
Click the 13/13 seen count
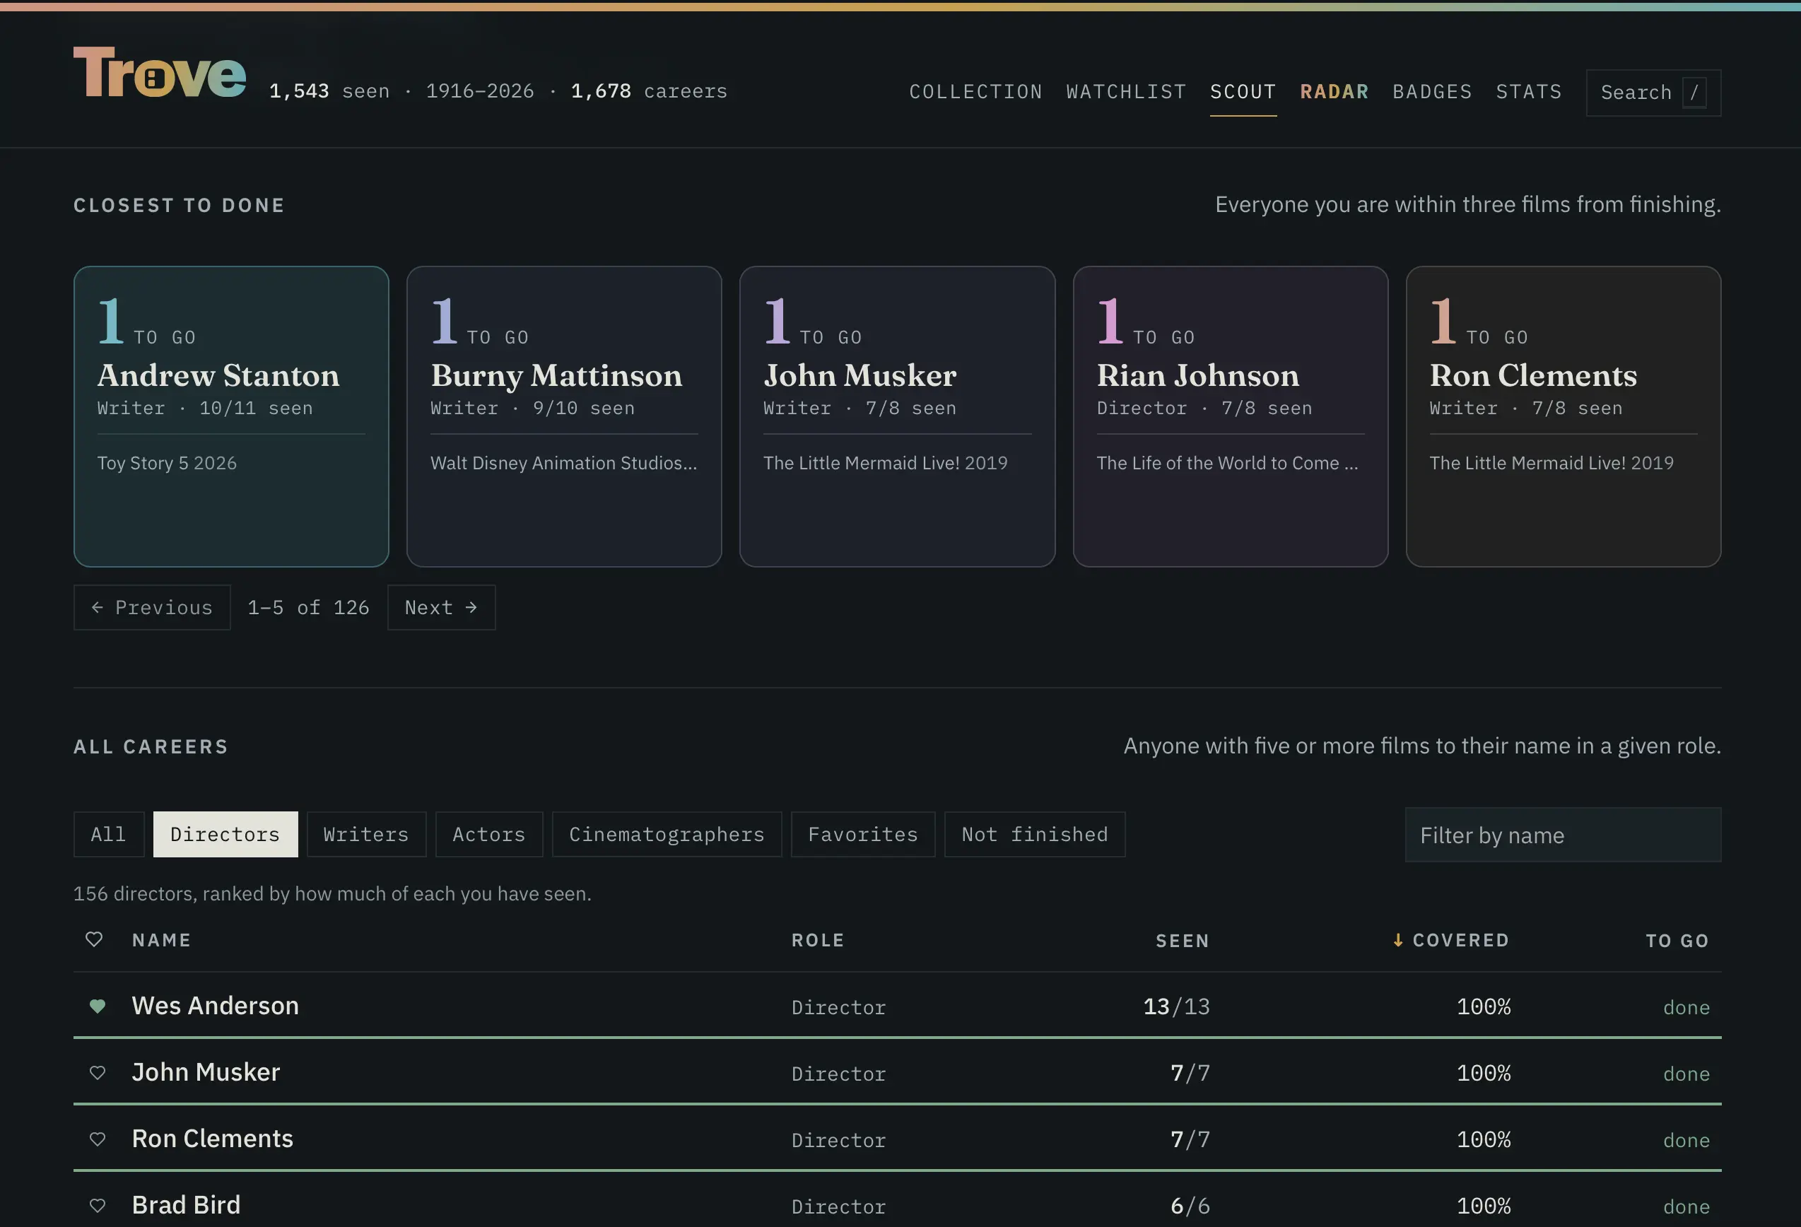[x=1176, y=1006]
